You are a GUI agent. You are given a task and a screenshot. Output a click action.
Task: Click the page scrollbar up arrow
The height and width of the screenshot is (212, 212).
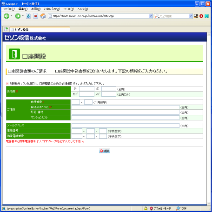209,34
